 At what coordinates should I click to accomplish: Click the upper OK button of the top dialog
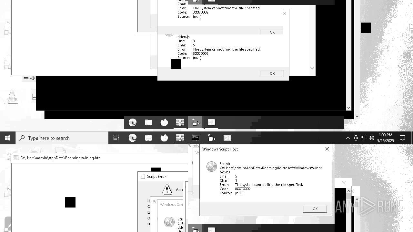click(272, 32)
